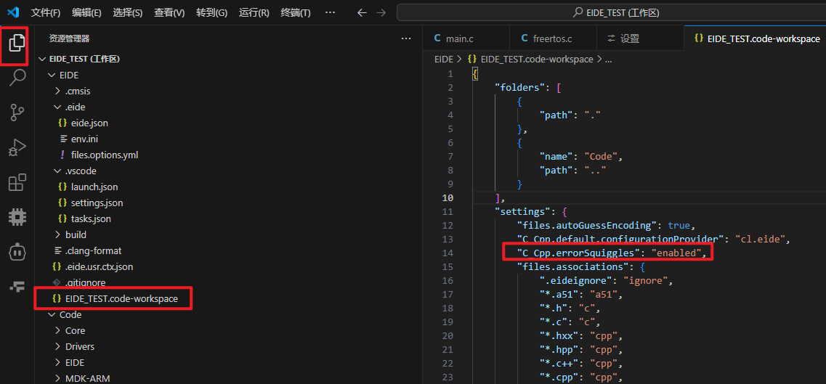Click the navigate forward arrow

click(x=382, y=13)
